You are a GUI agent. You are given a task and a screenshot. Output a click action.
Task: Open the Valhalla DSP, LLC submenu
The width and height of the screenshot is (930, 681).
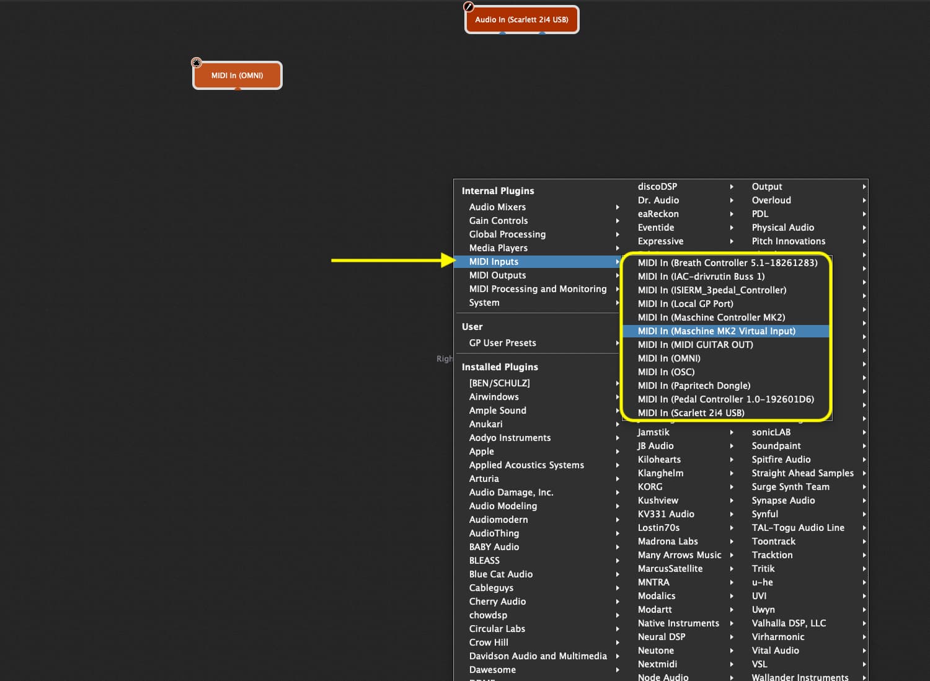(808, 623)
